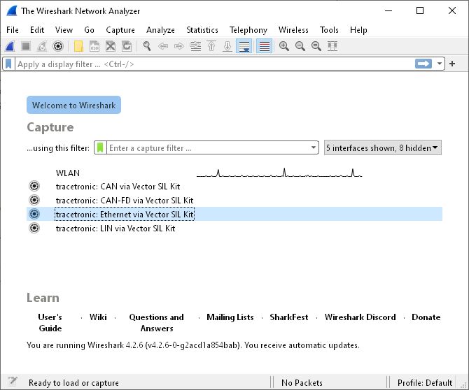Click the Close capture file X icon

click(111, 46)
